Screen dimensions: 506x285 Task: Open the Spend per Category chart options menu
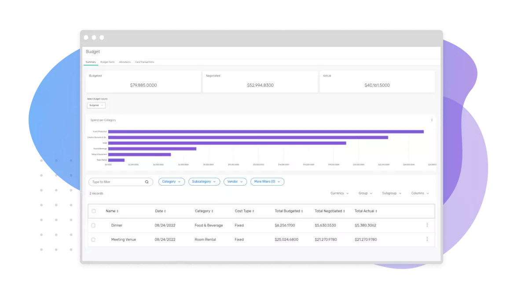(x=432, y=120)
